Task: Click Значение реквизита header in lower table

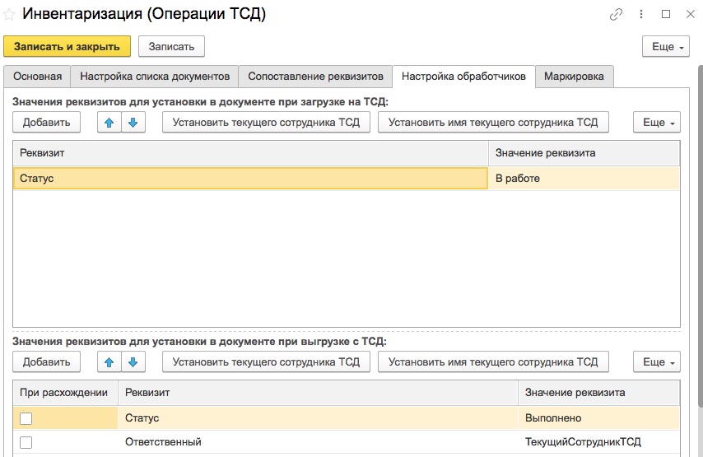Action: 599,393
